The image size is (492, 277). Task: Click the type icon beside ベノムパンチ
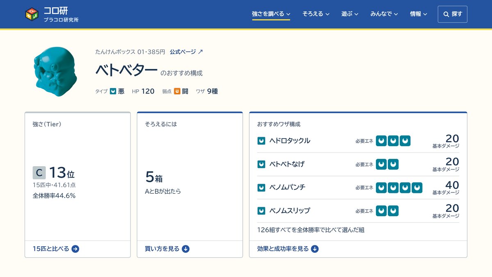(x=261, y=188)
